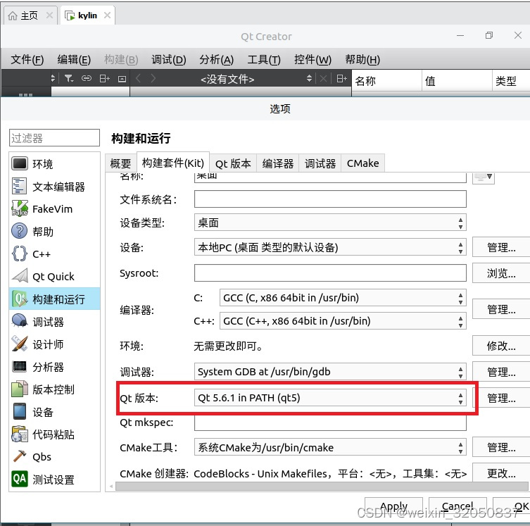530x526 pixels.
Task: Open the Debugger (调试器) bug icon
Action: 20,321
